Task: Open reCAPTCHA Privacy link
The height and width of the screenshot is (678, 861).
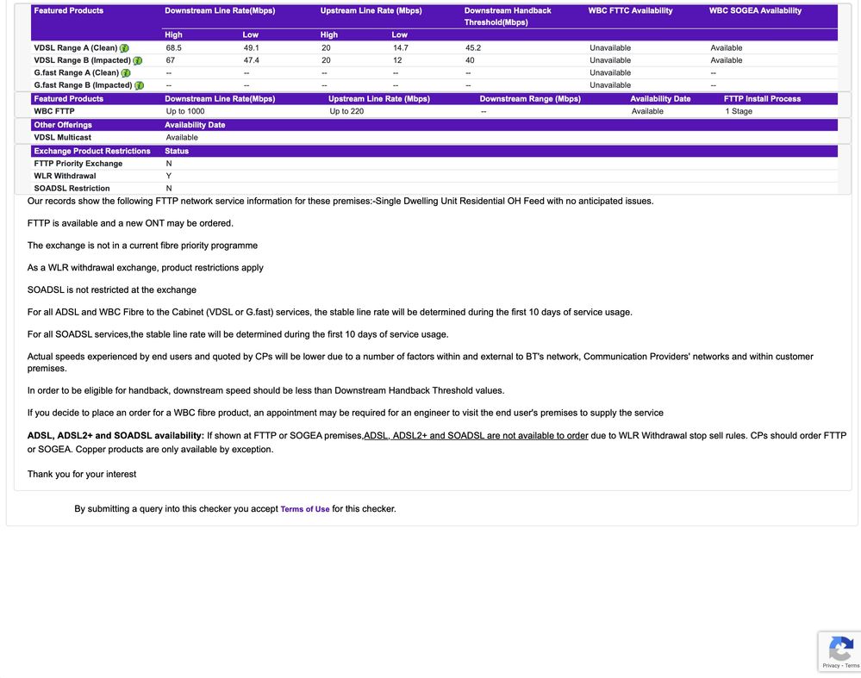Action: pos(831,665)
